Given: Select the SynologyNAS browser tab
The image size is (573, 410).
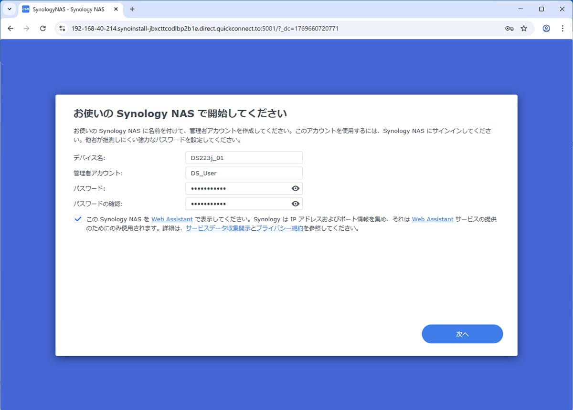Looking at the screenshot, I should [x=67, y=9].
